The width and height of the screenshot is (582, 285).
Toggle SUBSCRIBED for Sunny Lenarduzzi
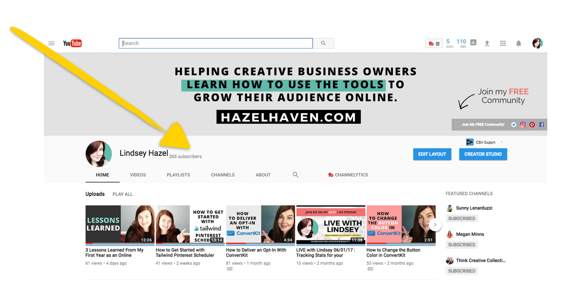pos(462,218)
